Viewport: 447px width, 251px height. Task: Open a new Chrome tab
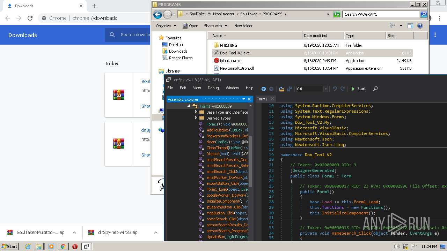(x=94, y=6)
